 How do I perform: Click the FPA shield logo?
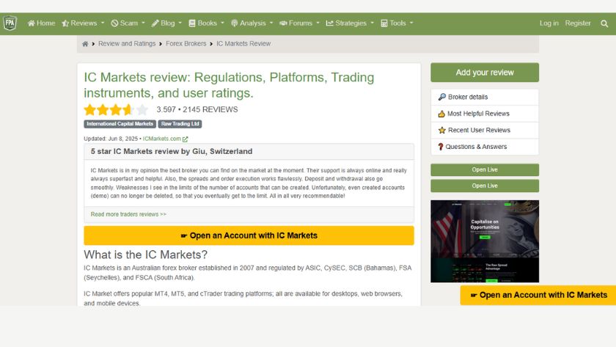point(10,23)
